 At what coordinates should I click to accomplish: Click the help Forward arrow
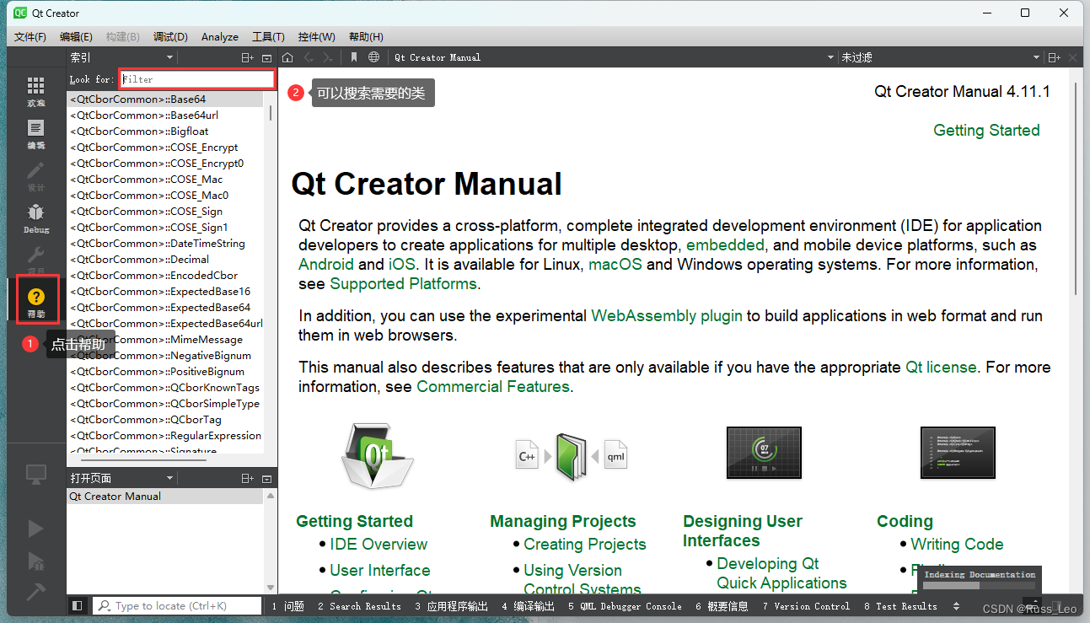pos(328,57)
